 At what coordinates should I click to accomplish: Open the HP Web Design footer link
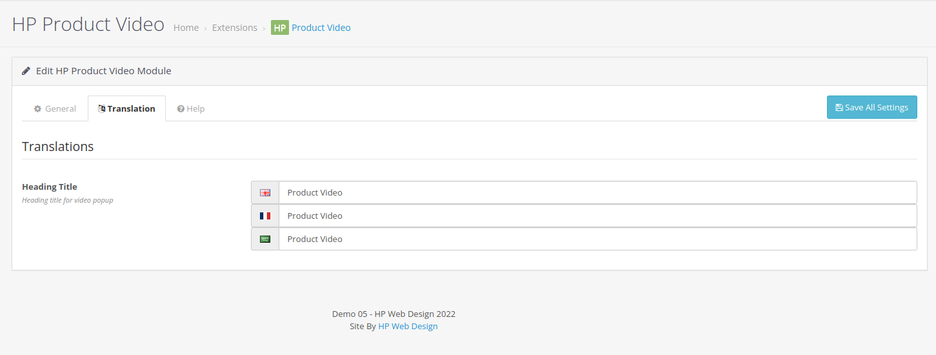pyautogui.click(x=408, y=326)
